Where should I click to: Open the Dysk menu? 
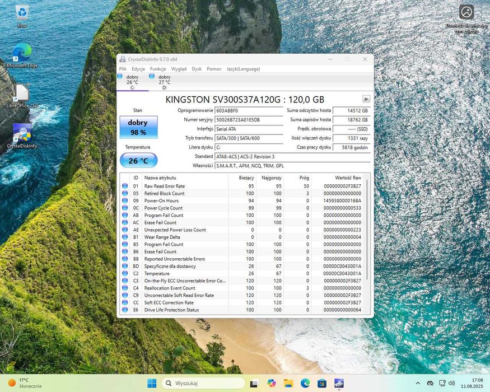tap(197, 69)
